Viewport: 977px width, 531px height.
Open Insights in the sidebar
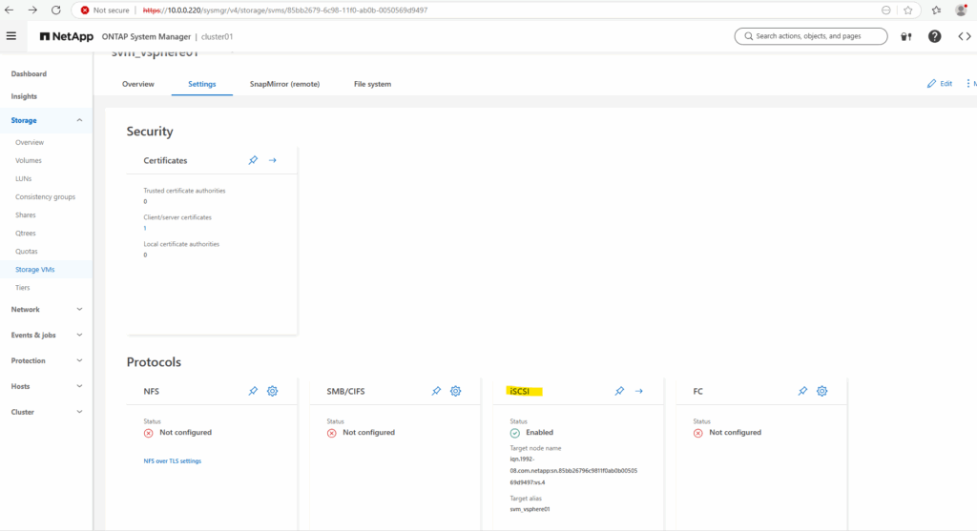click(24, 96)
